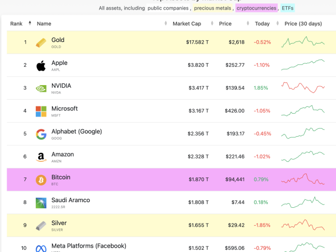This screenshot has height=252, width=336.
Task: Click sort arrows left of Market Cap
Action: pyautogui.click(x=166, y=23)
